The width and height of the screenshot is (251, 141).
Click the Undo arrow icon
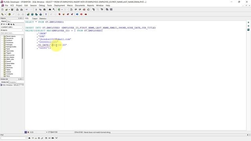[x=27, y=9]
